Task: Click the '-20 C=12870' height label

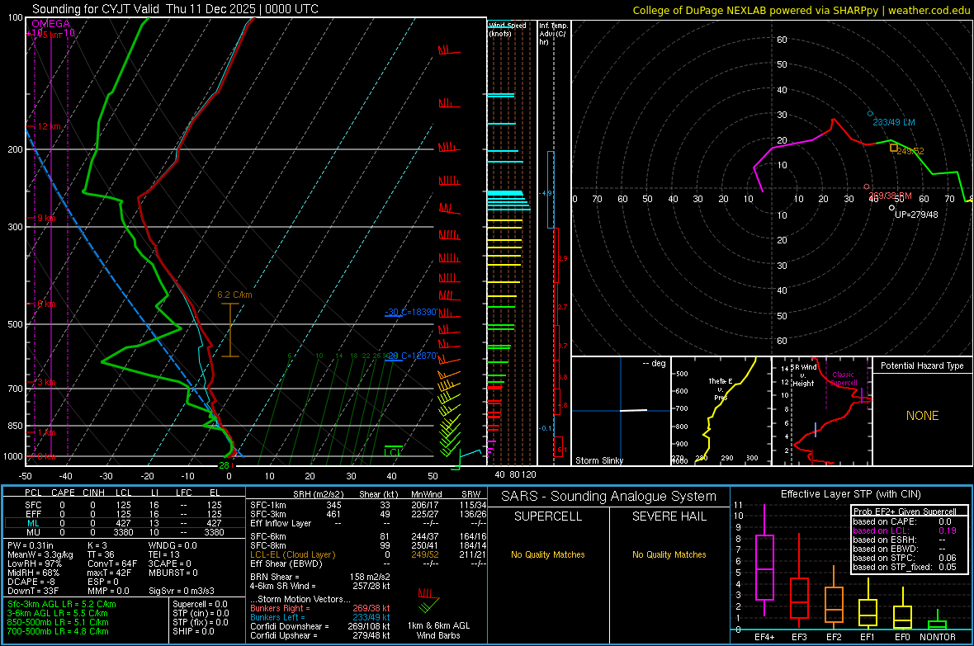Action: click(412, 356)
